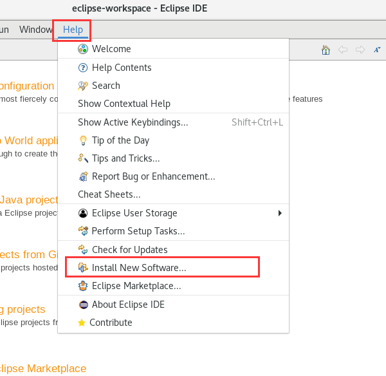Viewport: 386px width, 376px height.
Task: Click the Help Contents question mark icon
Action: (x=83, y=68)
